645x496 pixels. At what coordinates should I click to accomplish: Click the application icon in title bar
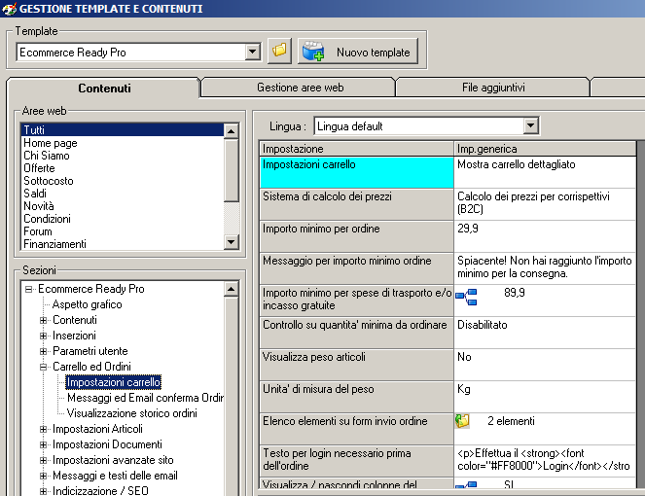click(9, 8)
